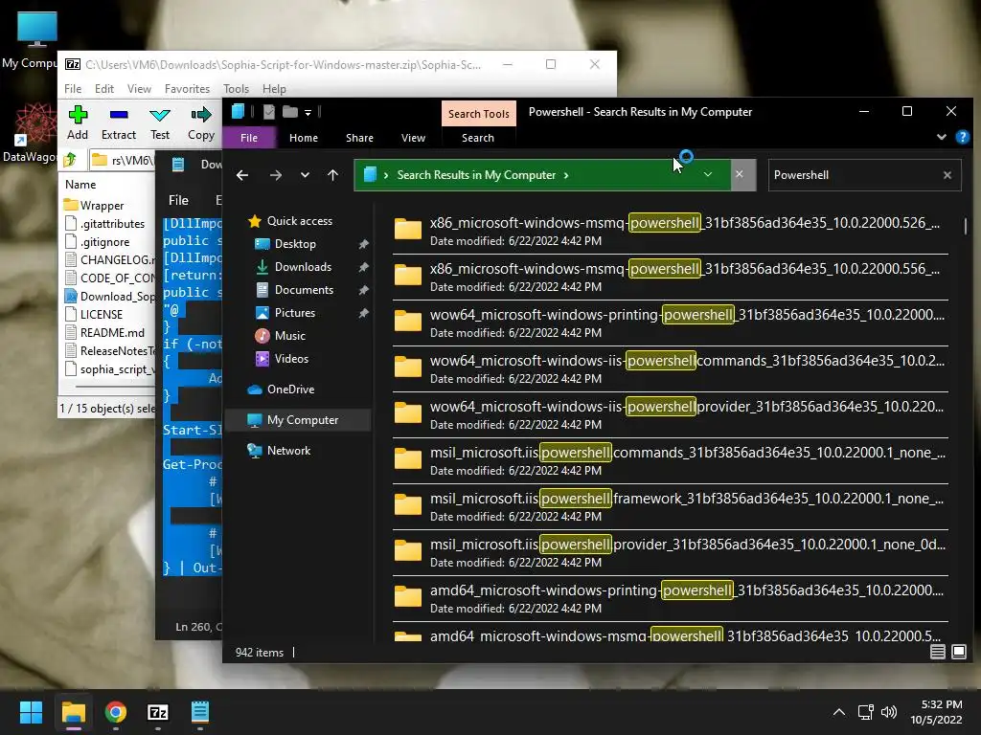Go back in Explorer navigation
Screen dimensions: 981x735
click(x=242, y=175)
